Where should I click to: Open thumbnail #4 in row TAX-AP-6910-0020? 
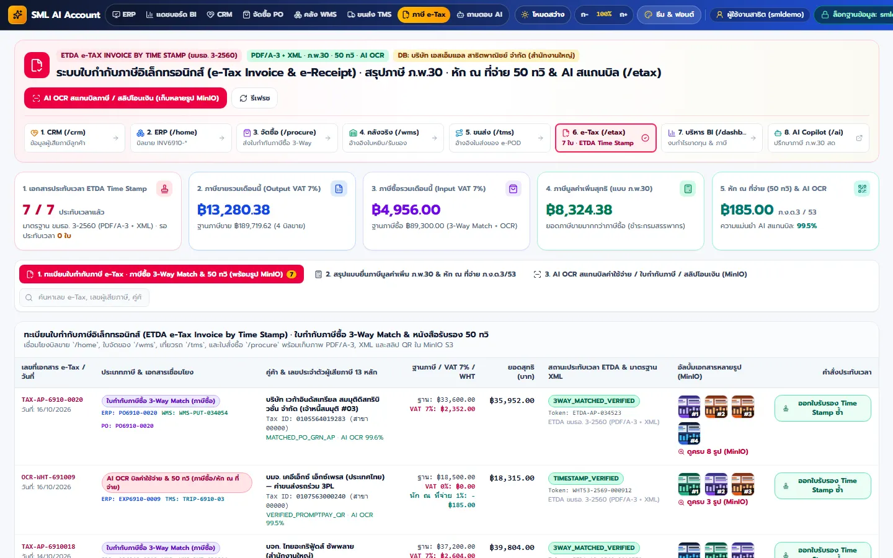coord(689,433)
